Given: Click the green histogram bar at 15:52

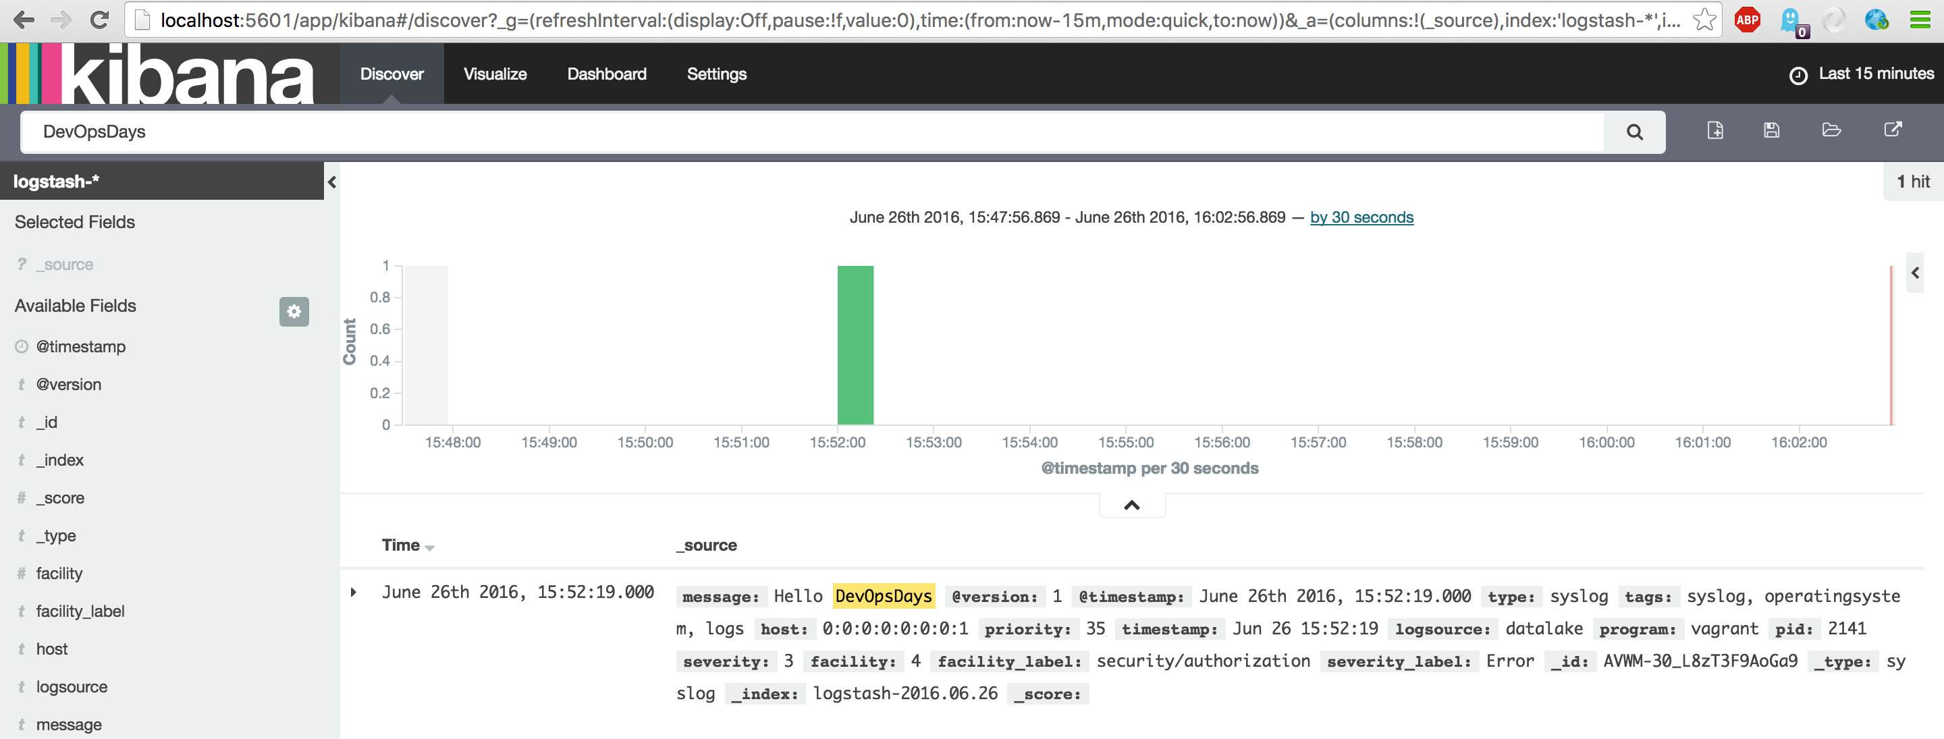Looking at the screenshot, I should (x=855, y=345).
